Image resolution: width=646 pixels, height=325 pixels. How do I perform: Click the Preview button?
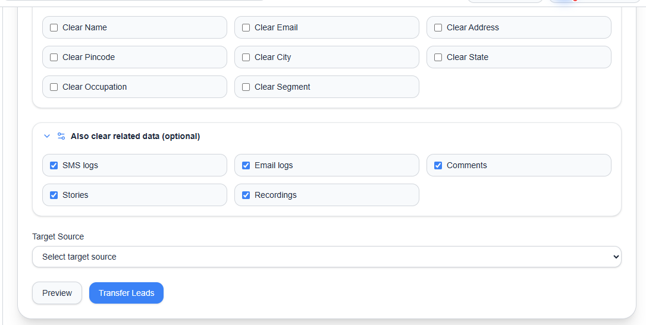57,293
